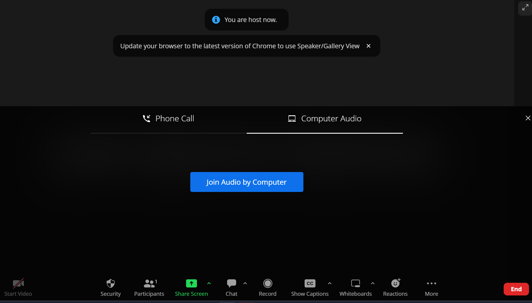Click the blue info icon in host notice
The image size is (532, 303).
coord(216,20)
